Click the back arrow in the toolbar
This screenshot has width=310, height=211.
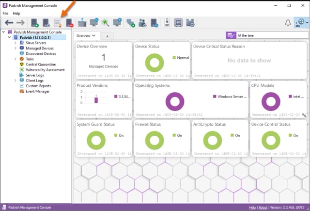click(x=9, y=23)
